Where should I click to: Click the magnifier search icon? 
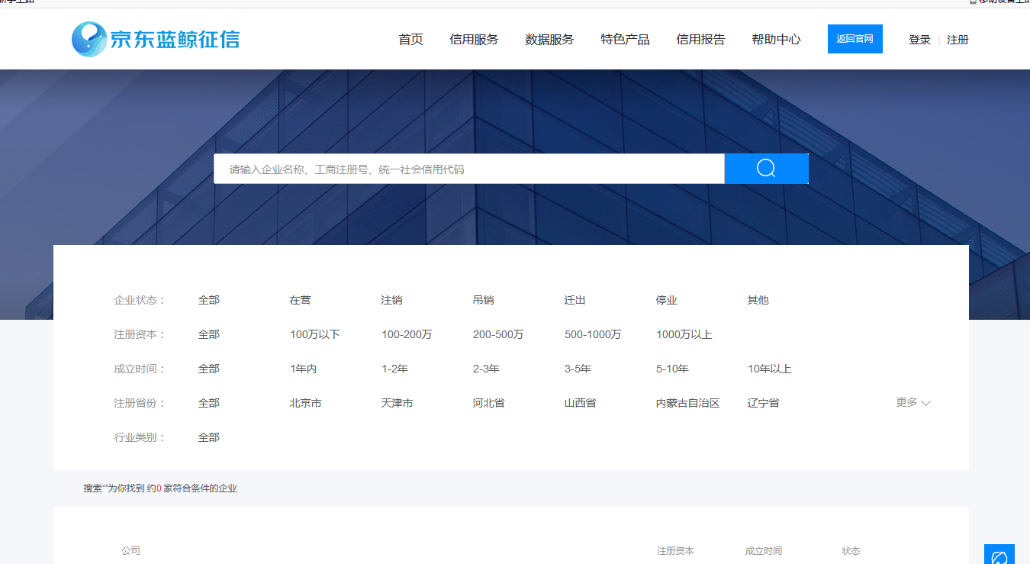pos(766,168)
